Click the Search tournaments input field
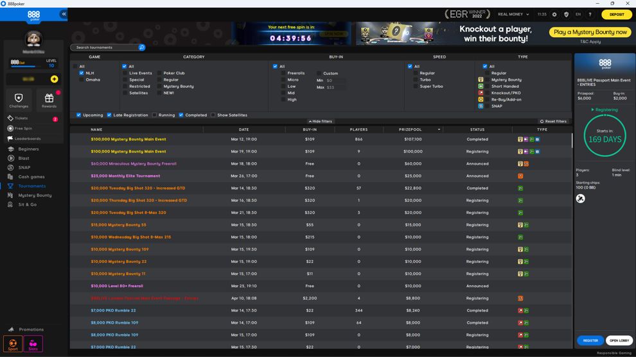This screenshot has width=636, height=357. click(x=105, y=47)
